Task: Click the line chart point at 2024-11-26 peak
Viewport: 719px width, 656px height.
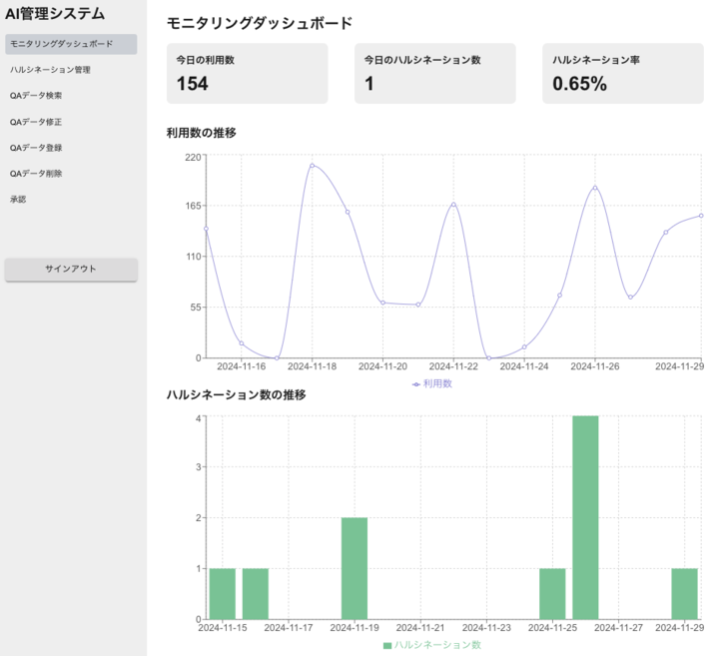Action: [595, 188]
